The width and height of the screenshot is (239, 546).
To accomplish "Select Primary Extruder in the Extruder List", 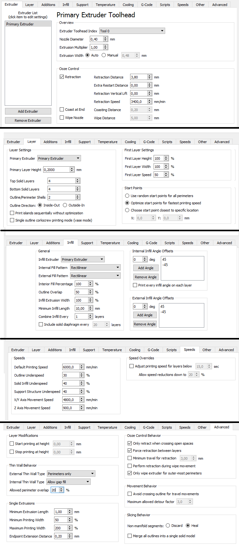I will (x=28, y=24).
